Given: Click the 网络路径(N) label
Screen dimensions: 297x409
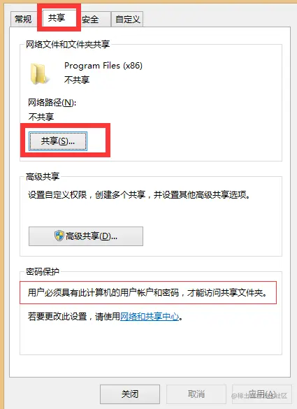Looking at the screenshot, I should (52, 103).
